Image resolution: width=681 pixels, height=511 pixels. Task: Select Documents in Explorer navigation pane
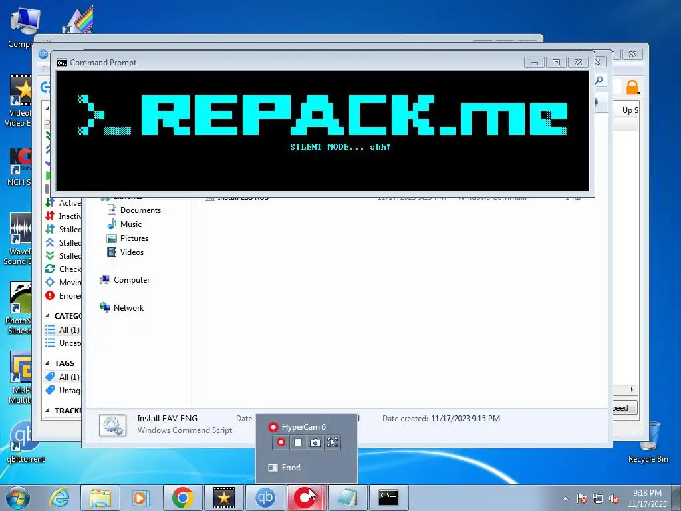(x=134, y=210)
